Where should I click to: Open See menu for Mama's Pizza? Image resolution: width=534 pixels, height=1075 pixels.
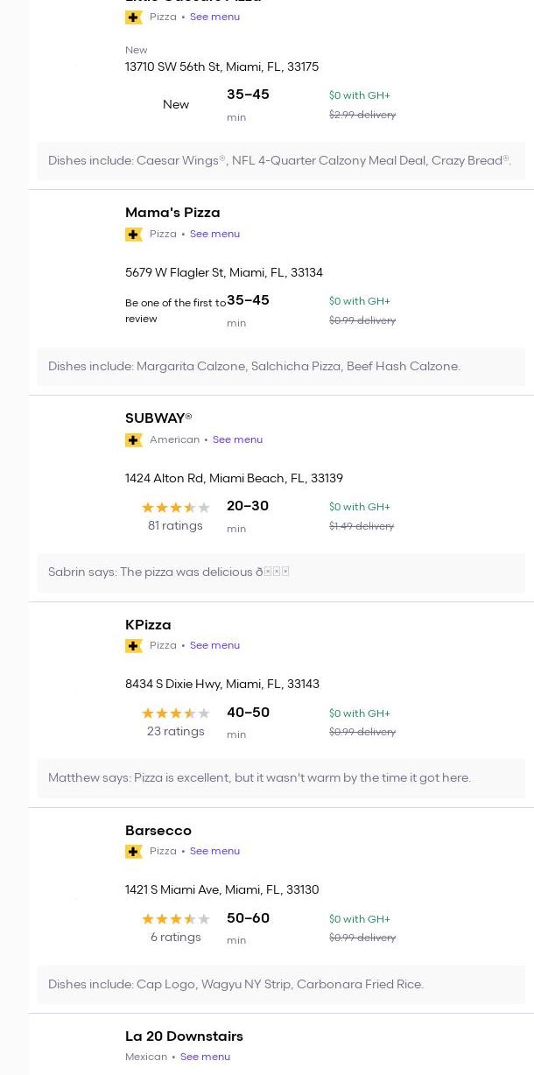(x=214, y=234)
